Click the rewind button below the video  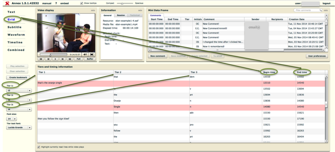[x=48, y=59]
